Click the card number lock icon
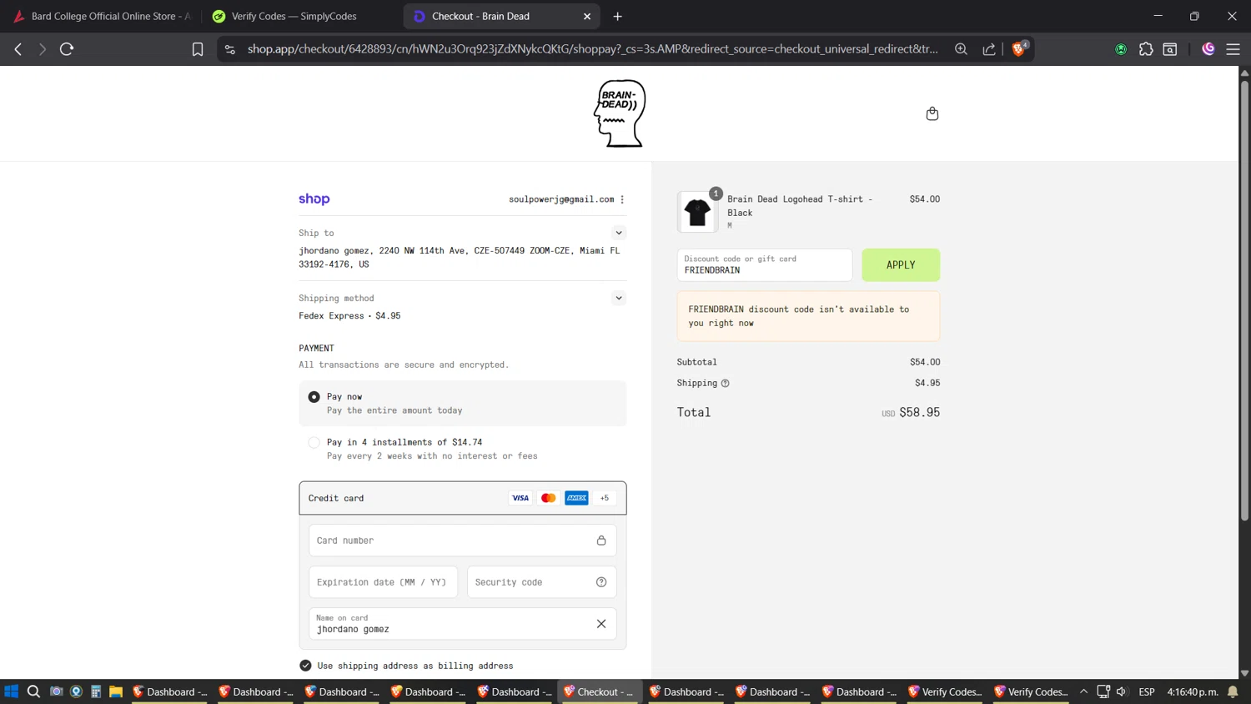Viewport: 1251px width, 704px height. [601, 541]
